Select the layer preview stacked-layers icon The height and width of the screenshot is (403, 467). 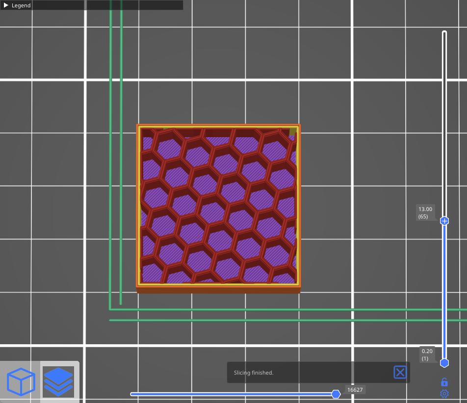(58, 382)
